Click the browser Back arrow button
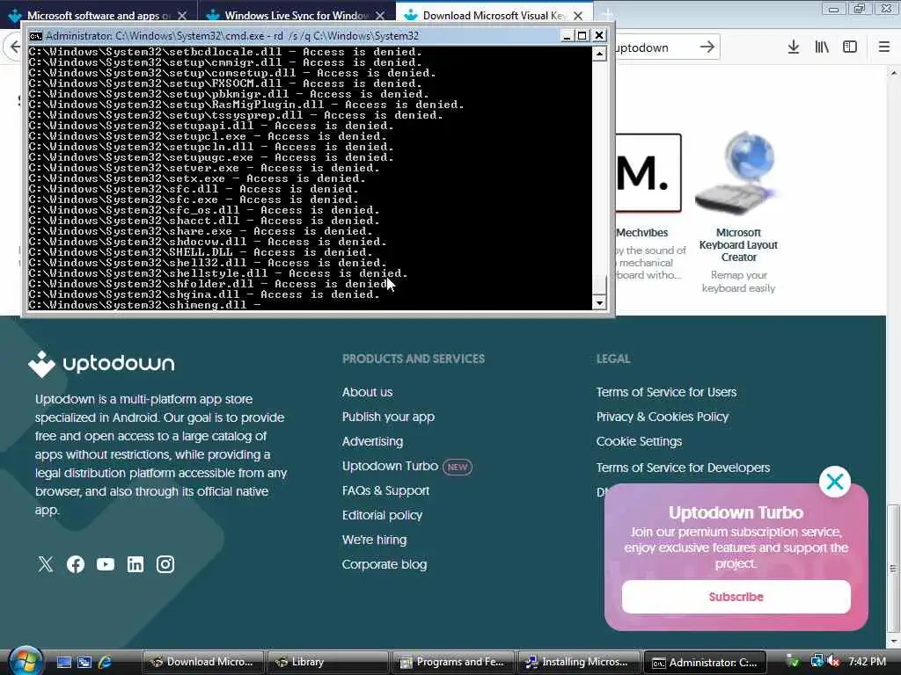901x675 pixels. 14,47
